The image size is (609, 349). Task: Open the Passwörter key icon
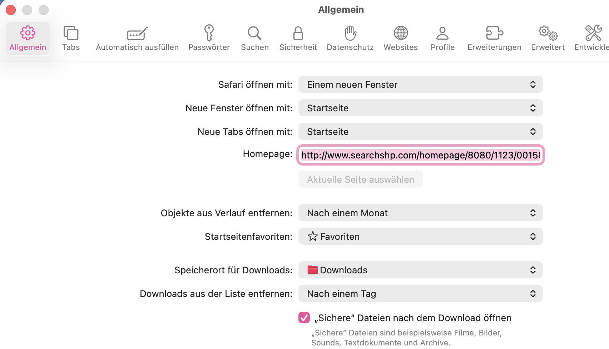(x=209, y=33)
